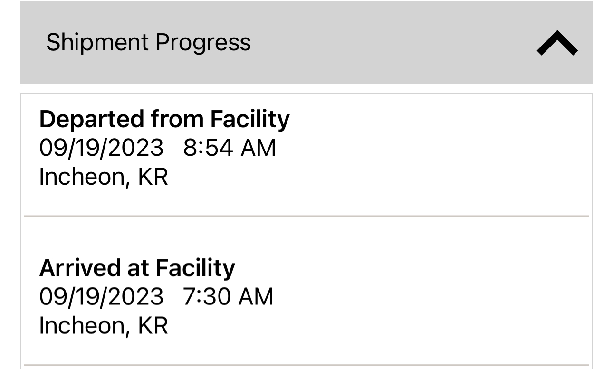This screenshot has width=613, height=369.
Task: Tap "AM" in the 8:54 AM timestamp
Action: click(x=258, y=147)
